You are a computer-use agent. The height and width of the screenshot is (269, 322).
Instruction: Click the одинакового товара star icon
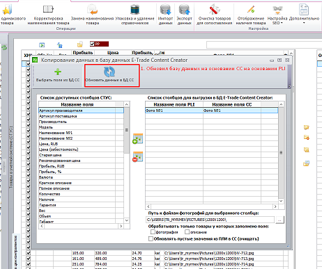click(7, 10)
